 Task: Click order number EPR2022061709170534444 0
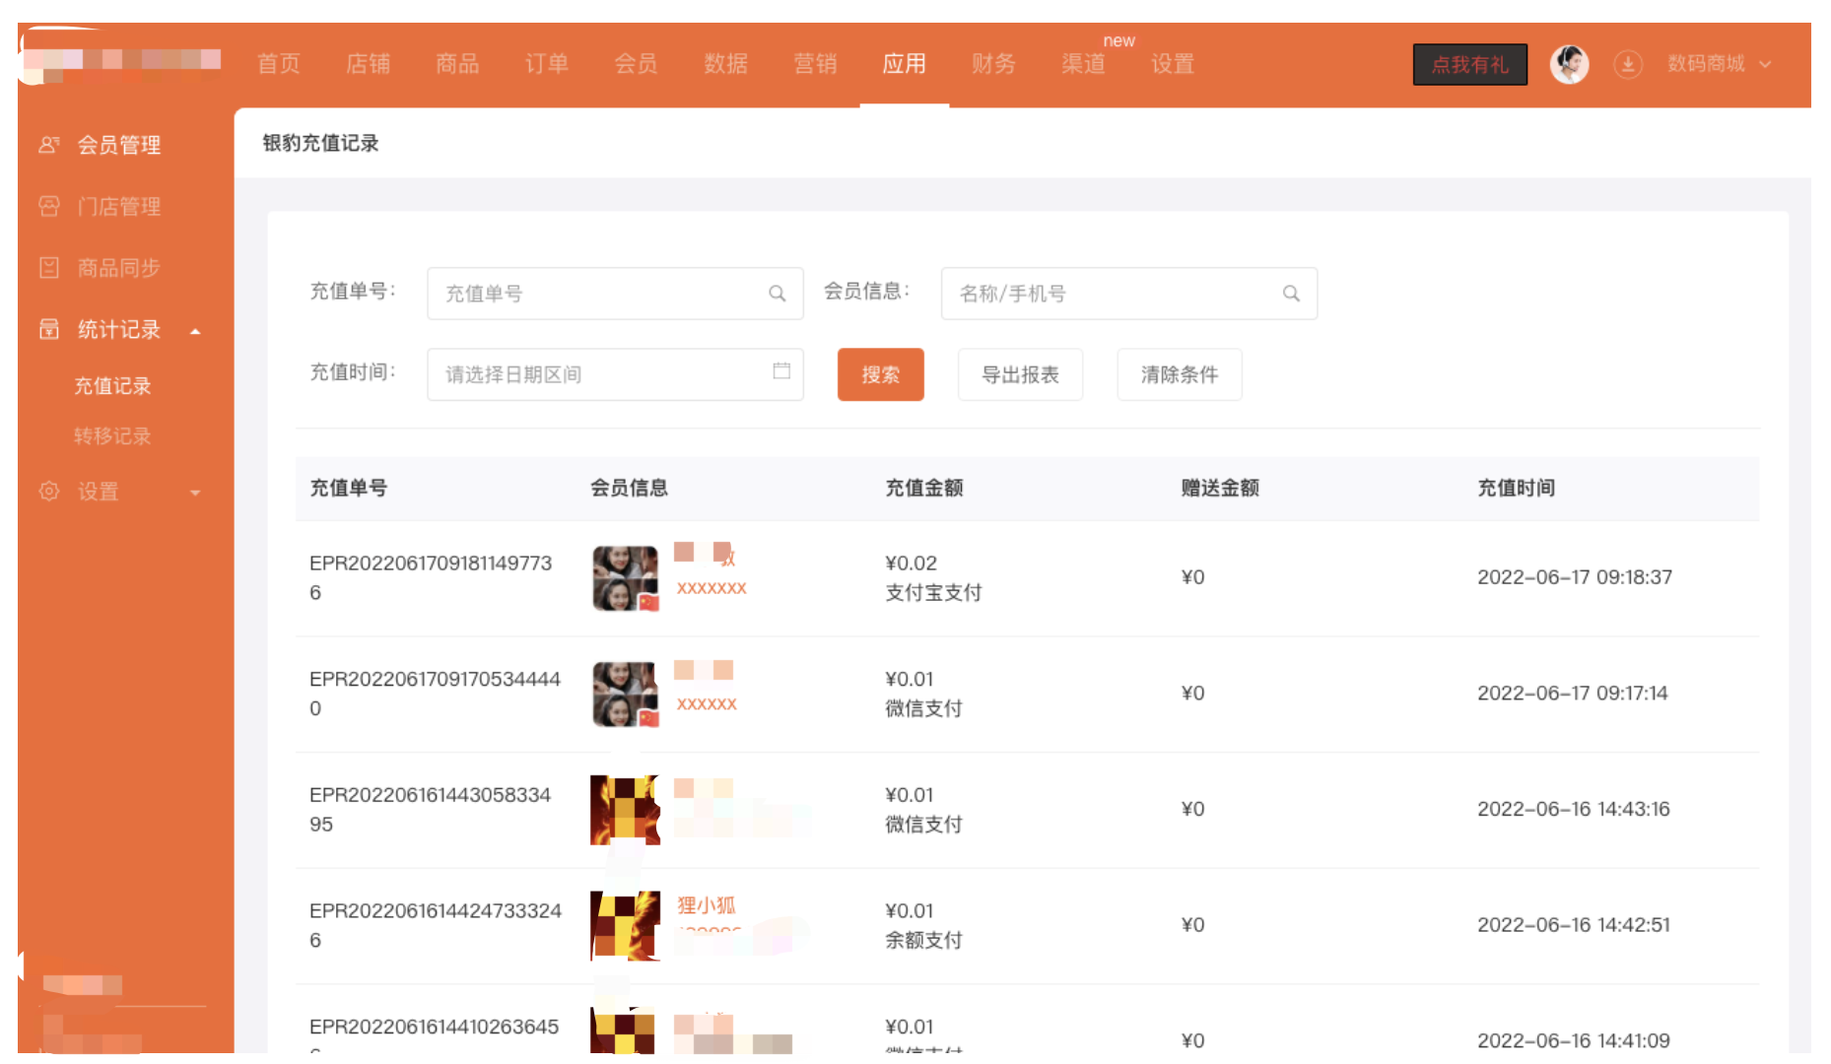pos(435,694)
